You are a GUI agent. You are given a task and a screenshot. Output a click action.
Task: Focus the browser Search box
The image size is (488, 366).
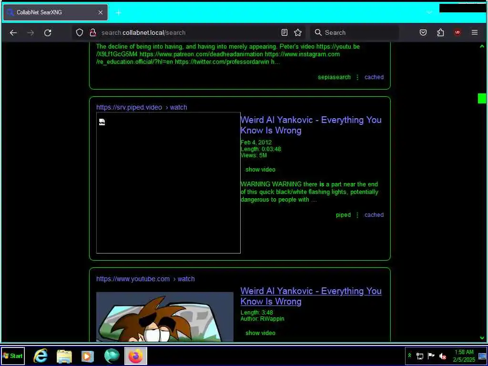355,33
